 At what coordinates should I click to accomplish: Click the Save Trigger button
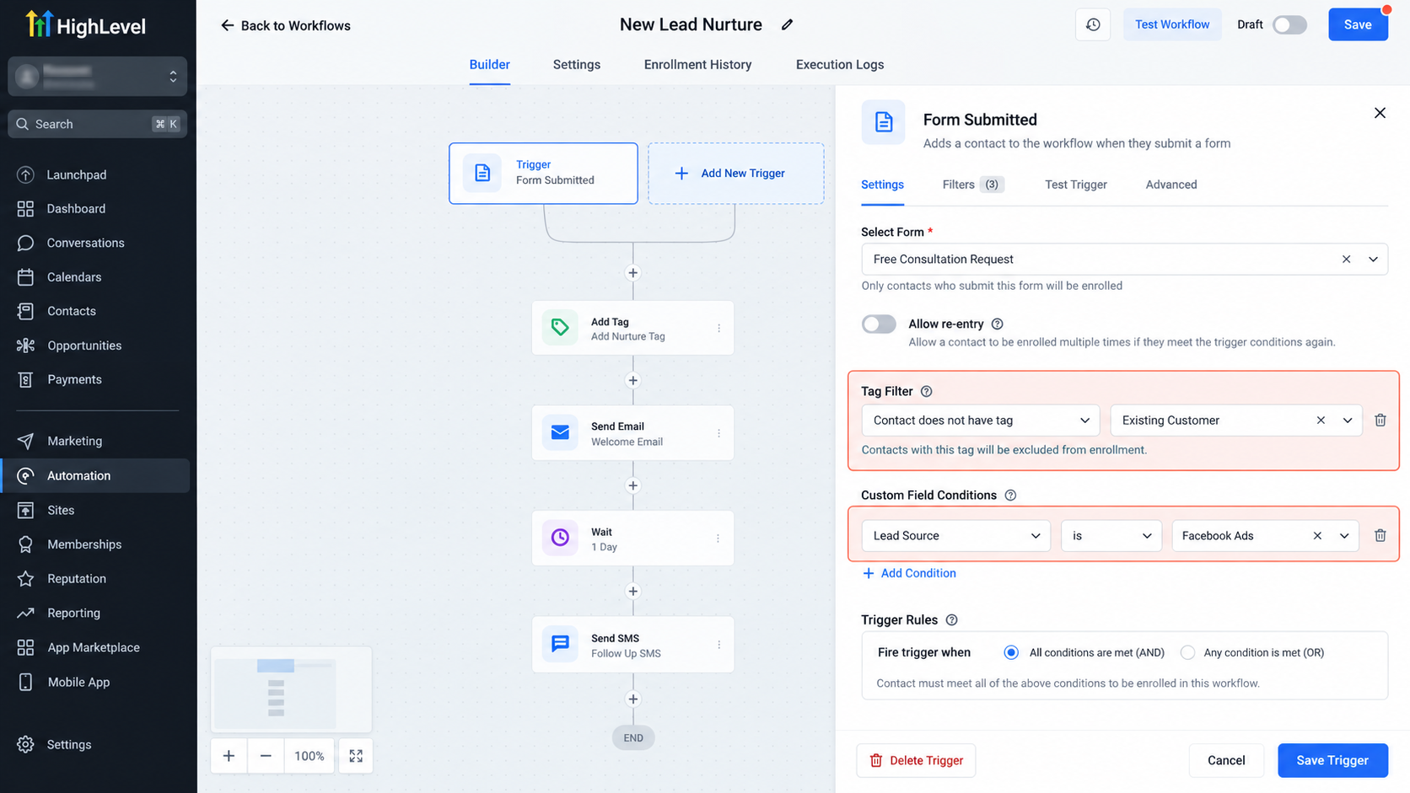tap(1332, 760)
